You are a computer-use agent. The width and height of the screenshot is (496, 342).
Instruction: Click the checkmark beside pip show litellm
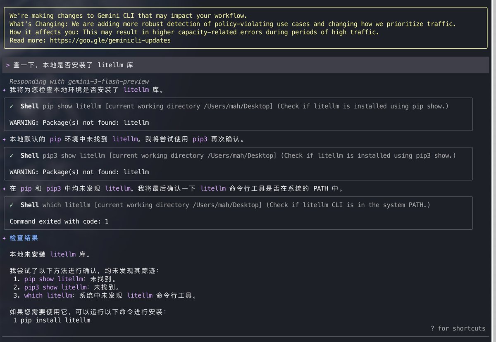tap(12, 106)
